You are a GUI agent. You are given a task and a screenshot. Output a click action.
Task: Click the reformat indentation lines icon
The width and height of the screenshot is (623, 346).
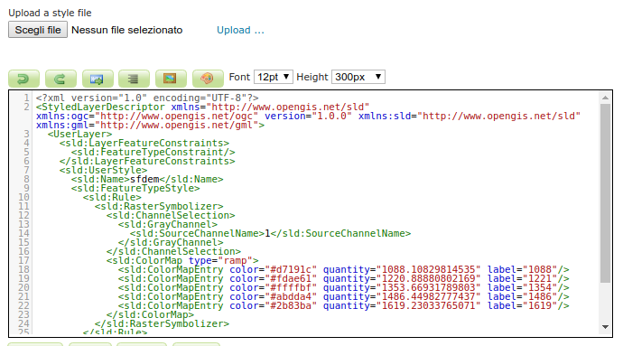click(134, 79)
